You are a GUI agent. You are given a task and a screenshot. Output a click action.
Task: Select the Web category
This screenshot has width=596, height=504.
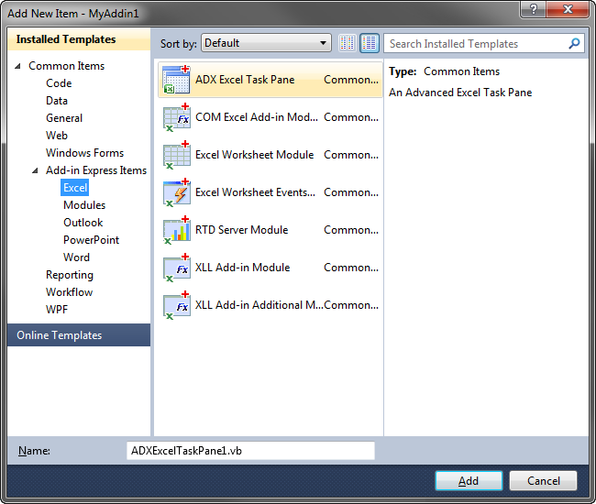click(57, 136)
